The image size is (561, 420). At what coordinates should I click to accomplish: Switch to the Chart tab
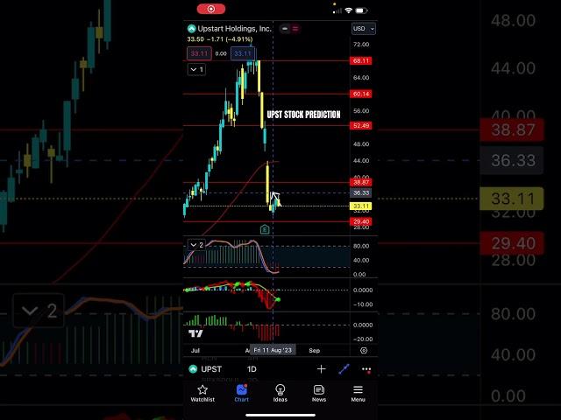coord(242,393)
